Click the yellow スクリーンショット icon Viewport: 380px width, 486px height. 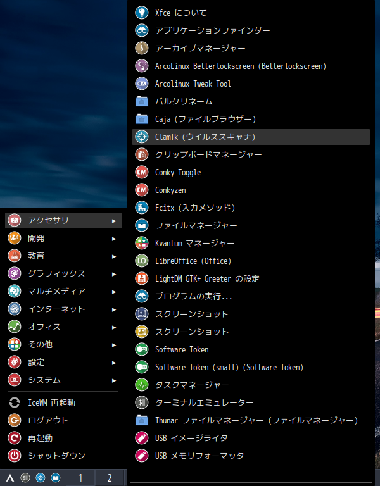point(142,332)
